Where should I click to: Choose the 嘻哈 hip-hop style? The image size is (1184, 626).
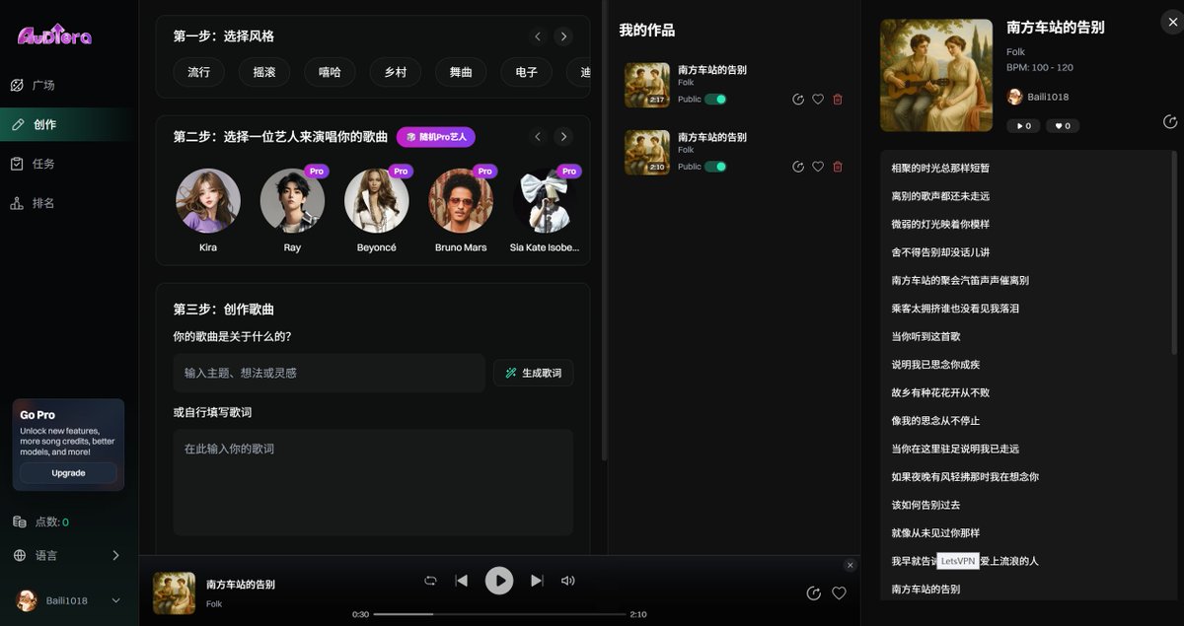coord(330,72)
